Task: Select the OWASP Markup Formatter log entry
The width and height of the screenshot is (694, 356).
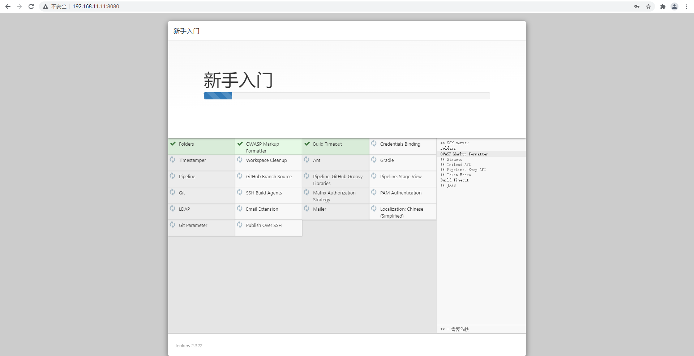Action: (x=464, y=154)
